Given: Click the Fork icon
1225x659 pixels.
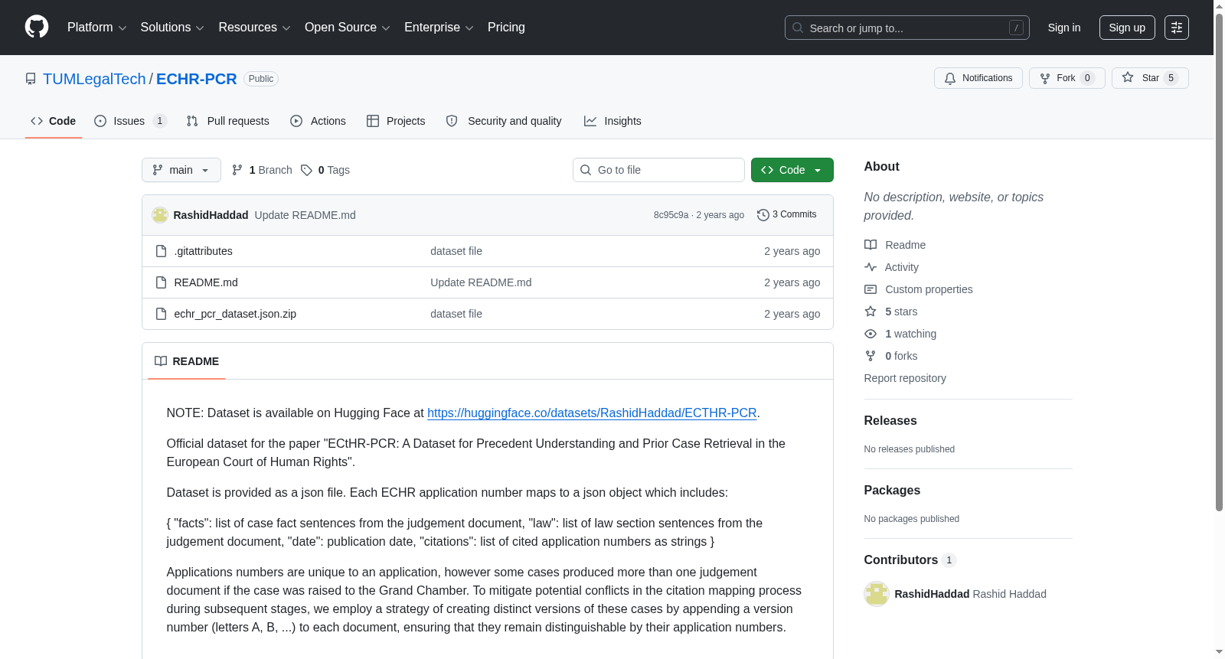Looking at the screenshot, I should [x=1045, y=78].
